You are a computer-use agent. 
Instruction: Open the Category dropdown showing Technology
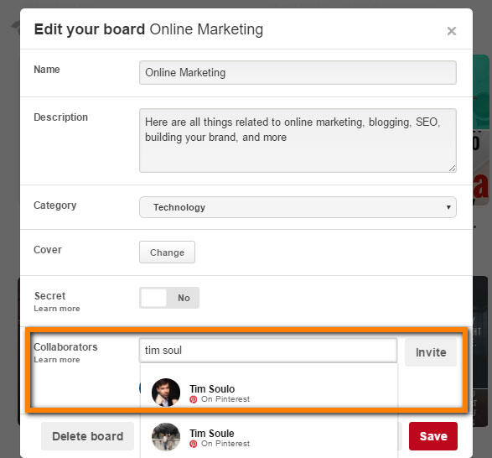pyautogui.click(x=298, y=207)
